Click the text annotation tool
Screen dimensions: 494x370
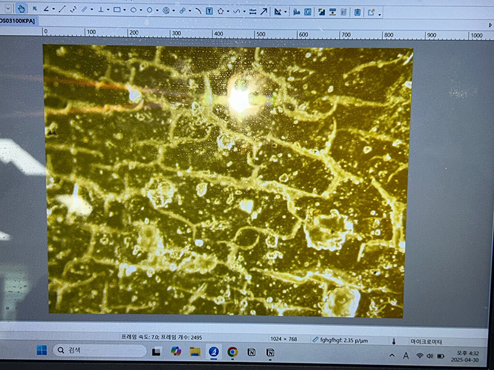(x=209, y=10)
